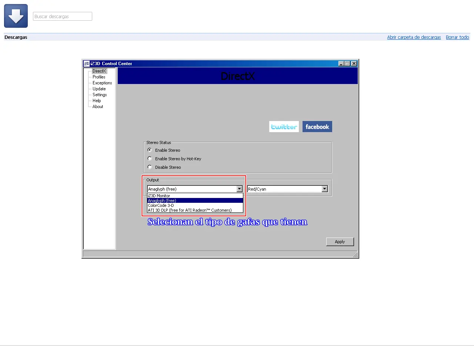Click the iZ3D title bar logo icon
This screenshot has height=346, width=474.
point(87,64)
